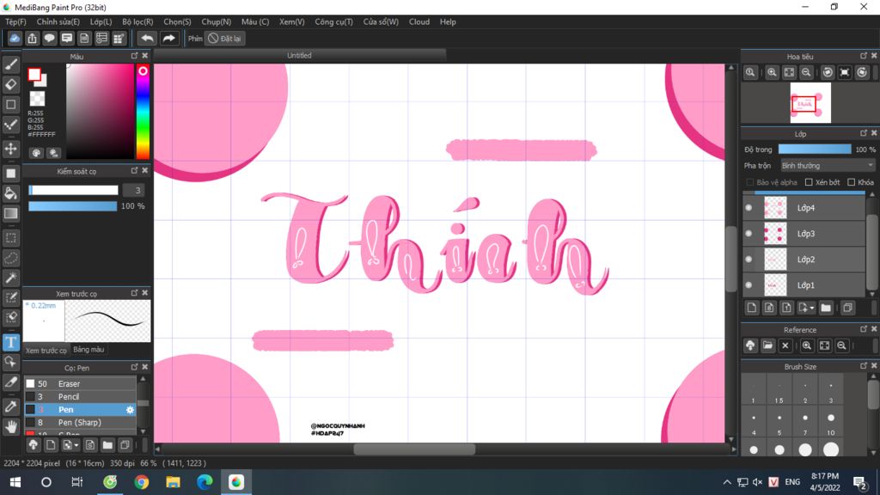Image resolution: width=880 pixels, height=495 pixels.
Task: Select the Pencil brush in brush list
Action: point(80,397)
